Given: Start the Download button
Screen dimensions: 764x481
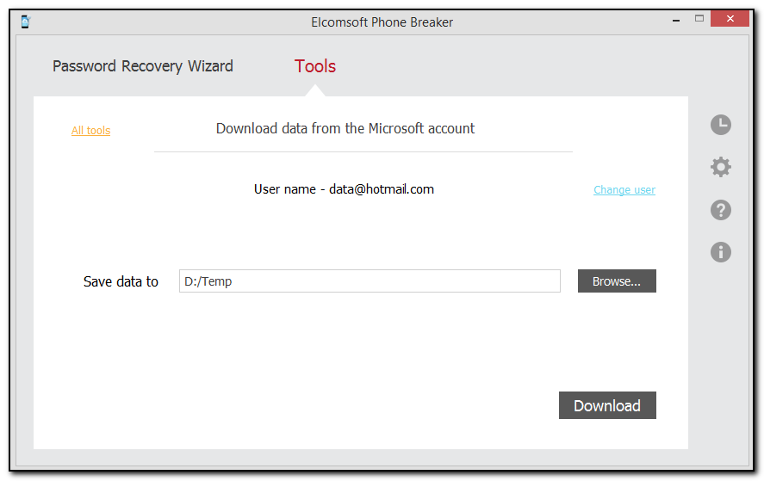Looking at the screenshot, I should (x=607, y=405).
